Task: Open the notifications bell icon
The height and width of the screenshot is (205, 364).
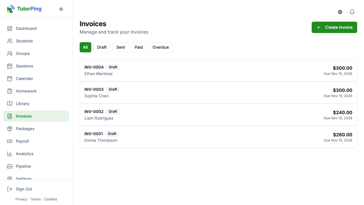Action: point(352,12)
